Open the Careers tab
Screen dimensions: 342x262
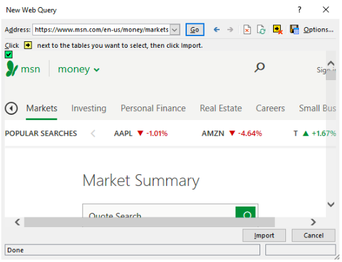pyautogui.click(x=271, y=108)
